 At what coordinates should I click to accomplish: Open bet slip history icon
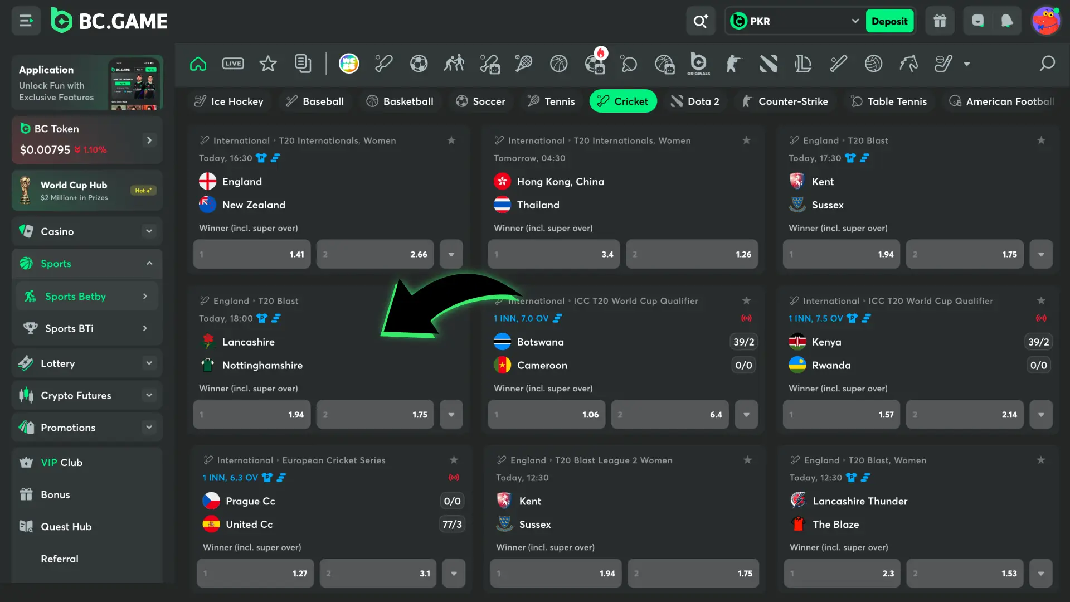(303, 64)
